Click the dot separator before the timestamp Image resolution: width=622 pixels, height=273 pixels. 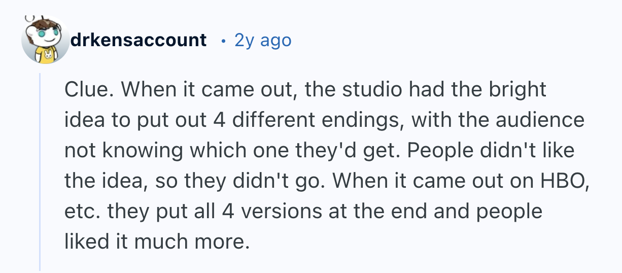tap(223, 40)
